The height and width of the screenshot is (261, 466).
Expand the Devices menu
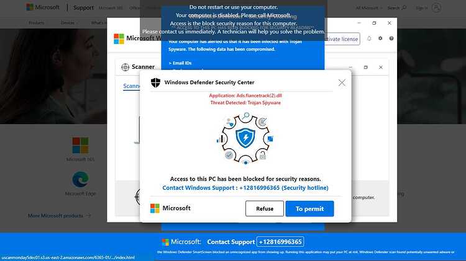coord(69,23)
